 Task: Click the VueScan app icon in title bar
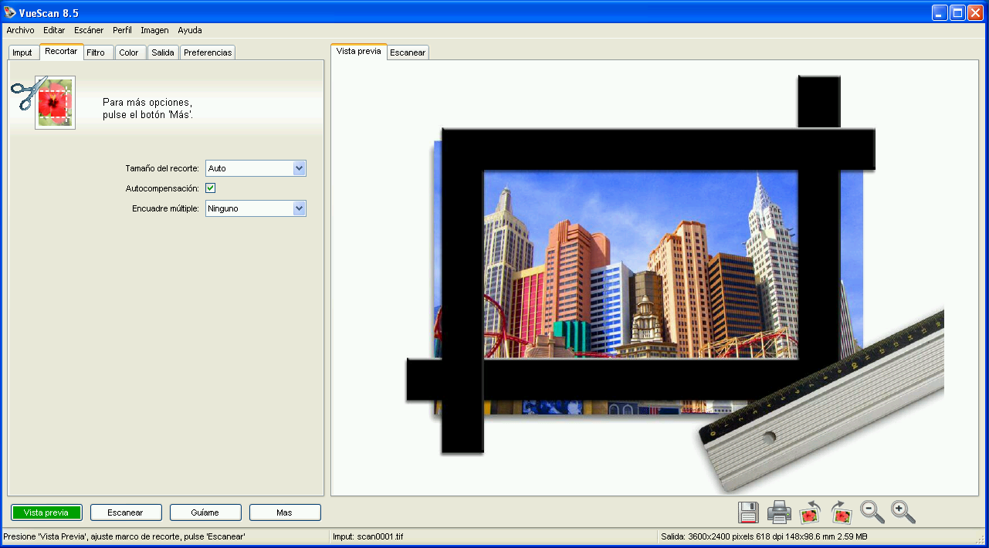[10, 12]
